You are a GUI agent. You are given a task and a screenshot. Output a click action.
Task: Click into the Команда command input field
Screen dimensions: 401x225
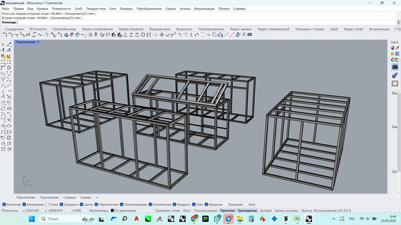pyautogui.click(x=207, y=22)
